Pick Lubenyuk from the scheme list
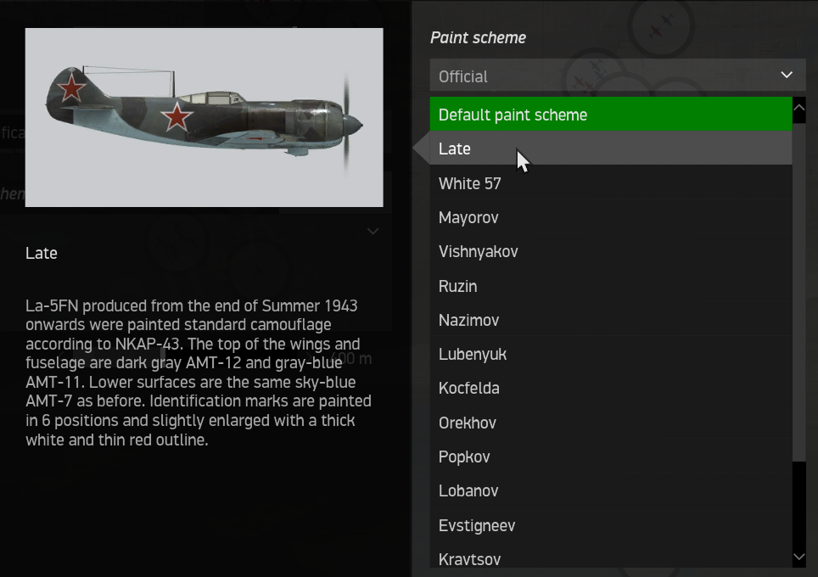818x577 pixels. [610, 354]
